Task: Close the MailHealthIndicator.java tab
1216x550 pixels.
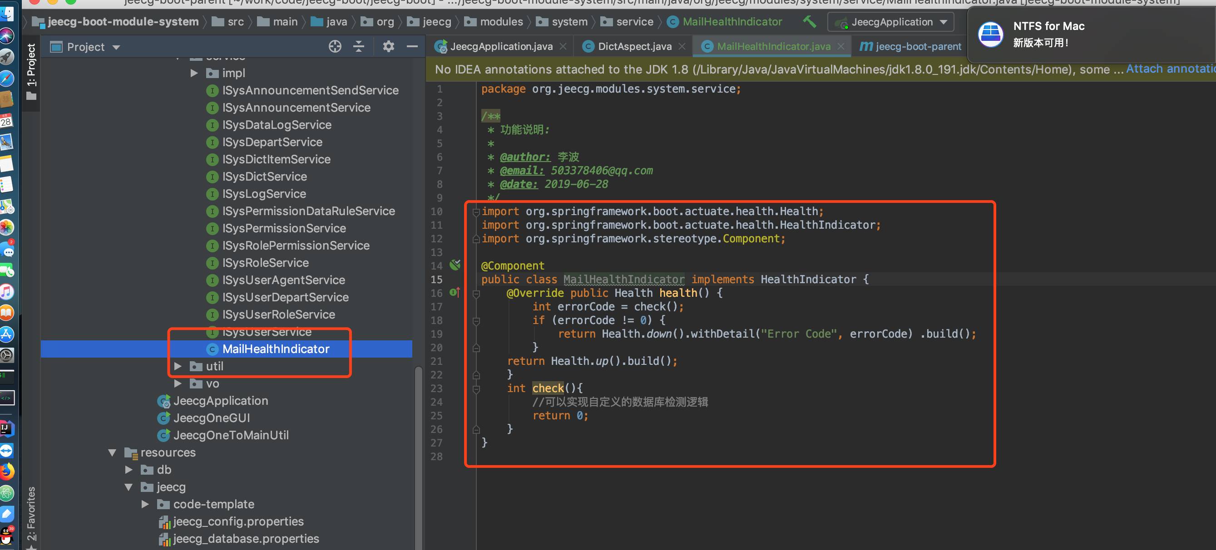Action: click(x=841, y=46)
